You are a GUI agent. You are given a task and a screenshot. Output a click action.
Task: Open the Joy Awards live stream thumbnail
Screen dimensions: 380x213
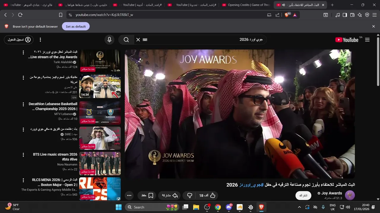click(x=100, y=61)
